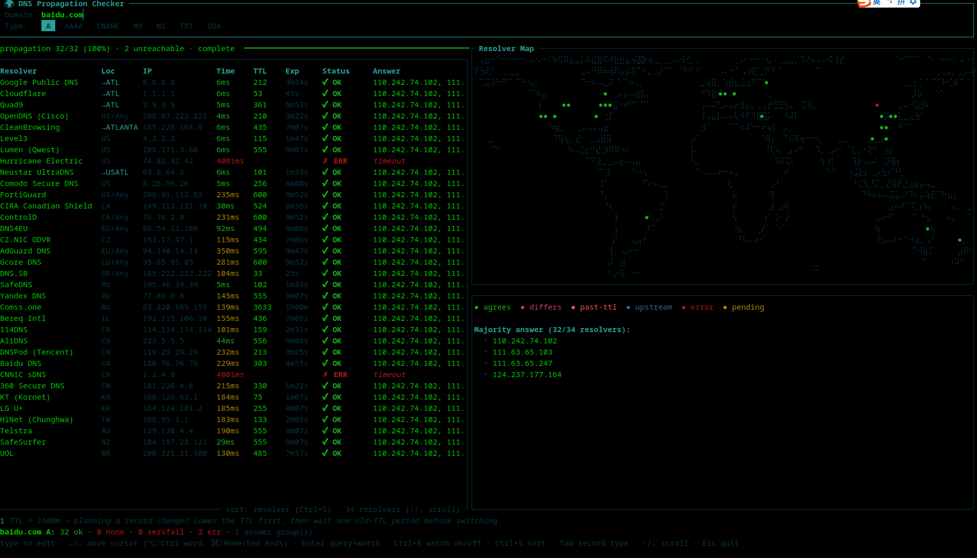Select the A record type tab
The image size is (977, 558).
coord(48,26)
